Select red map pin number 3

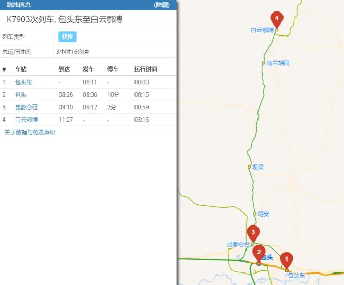click(x=253, y=232)
